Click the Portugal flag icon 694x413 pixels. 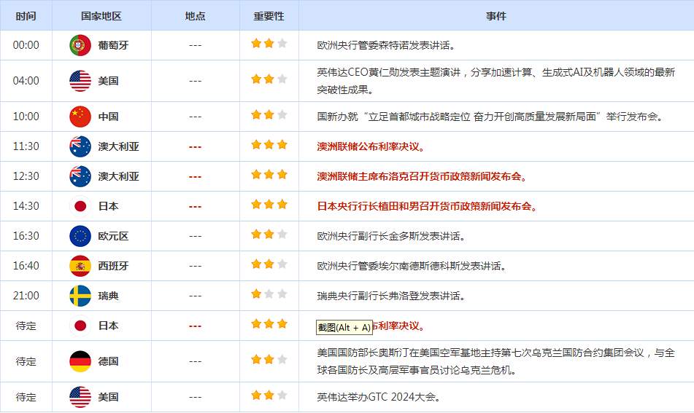click(x=80, y=45)
